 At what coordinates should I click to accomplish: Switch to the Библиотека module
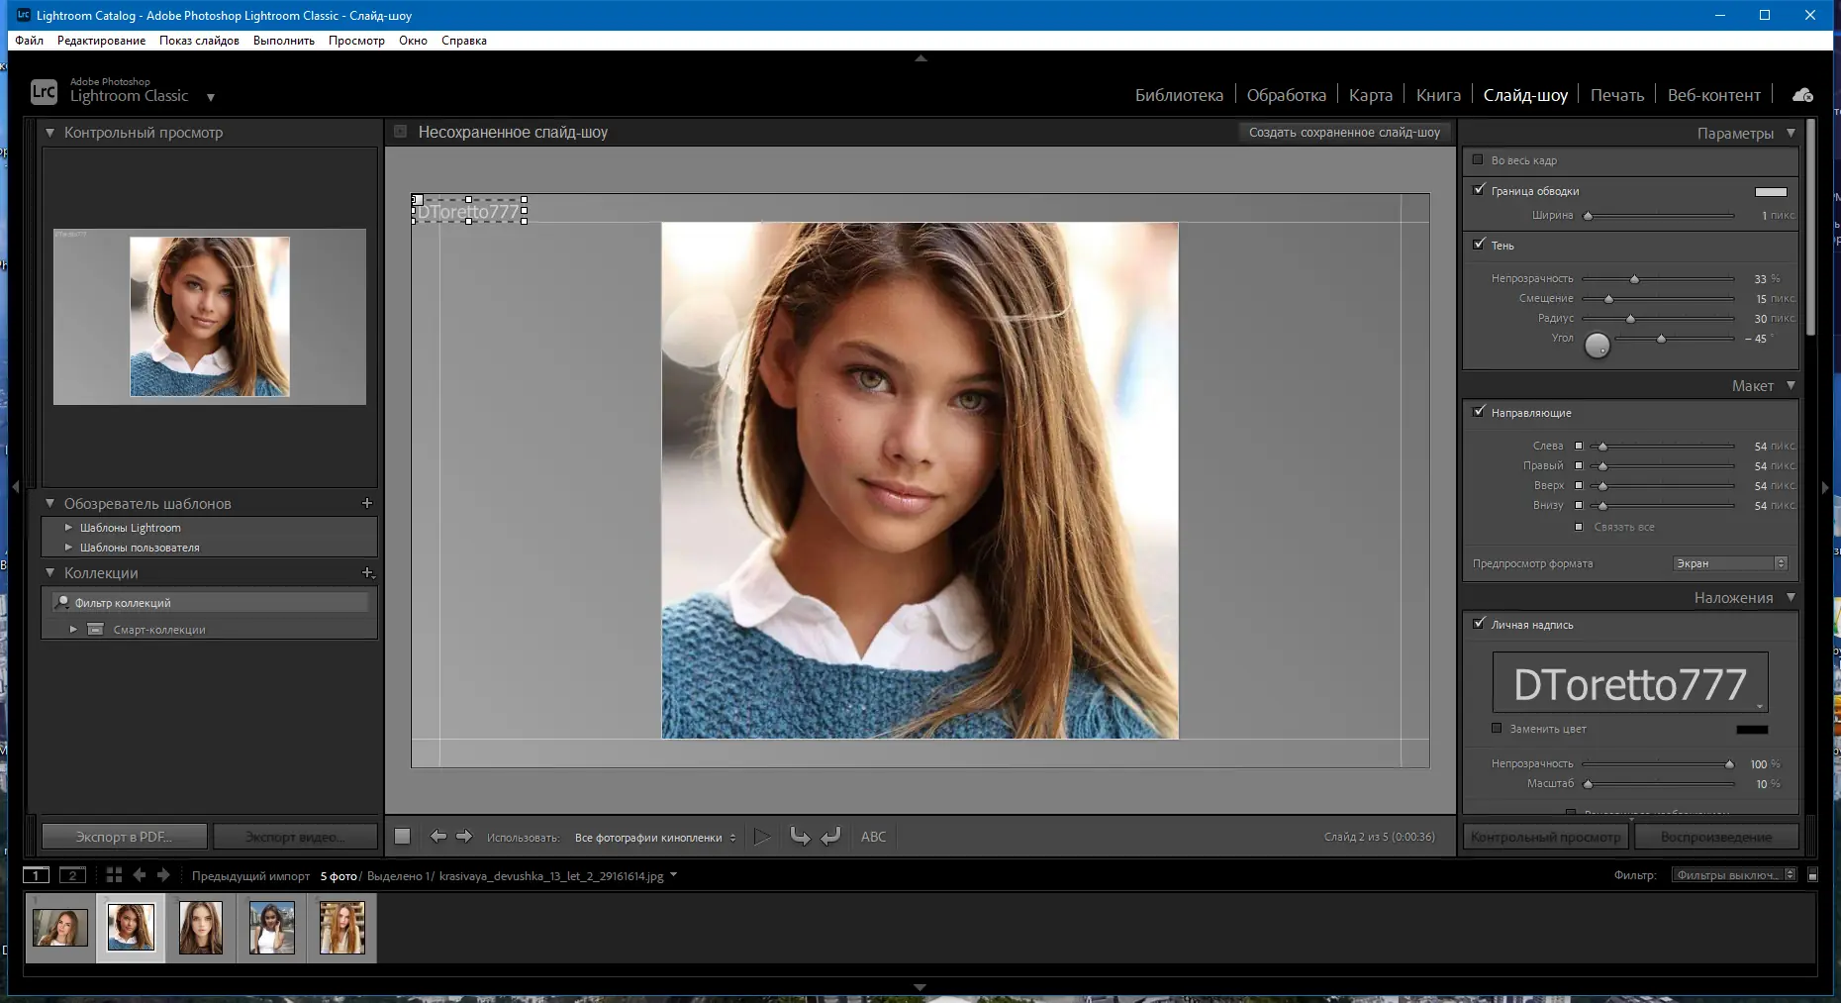tap(1180, 94)
